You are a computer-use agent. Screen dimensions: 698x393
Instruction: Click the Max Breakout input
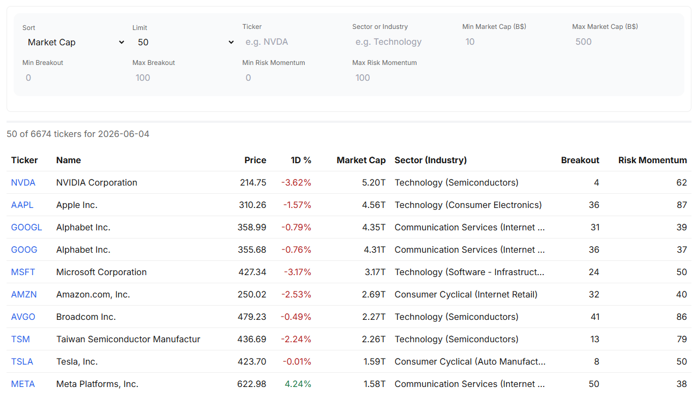(x=184, y=78)
